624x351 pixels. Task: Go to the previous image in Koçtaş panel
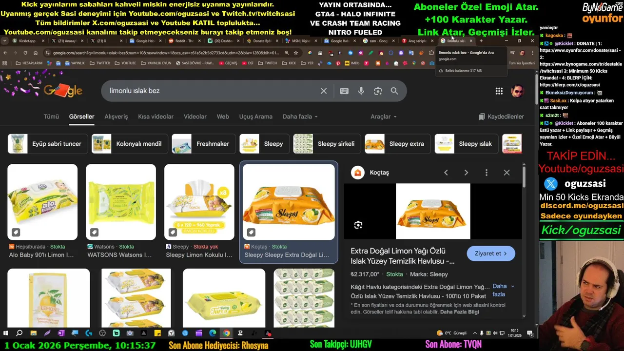point(446,173)
